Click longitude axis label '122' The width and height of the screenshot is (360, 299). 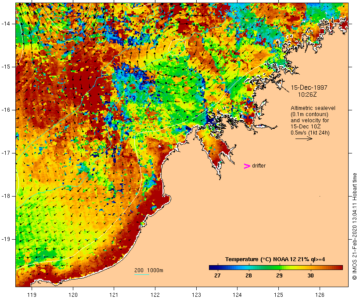tap(155, 295)
